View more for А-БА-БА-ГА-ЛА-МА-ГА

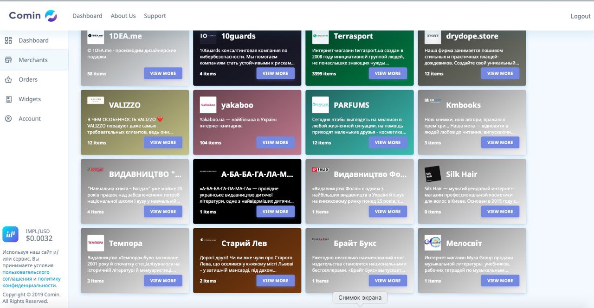pyautogui.click(x=275, y=212)
